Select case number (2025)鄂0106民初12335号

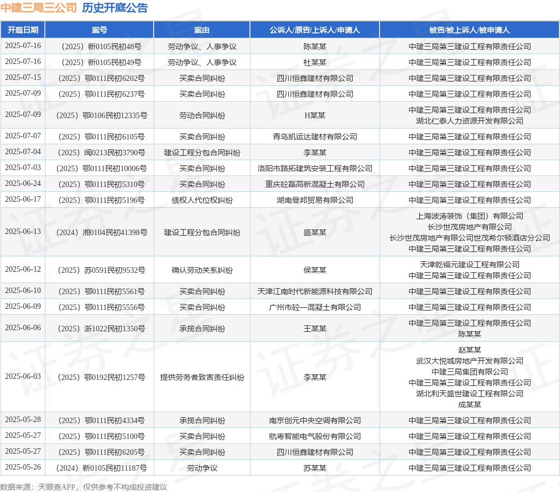point(101,115)
